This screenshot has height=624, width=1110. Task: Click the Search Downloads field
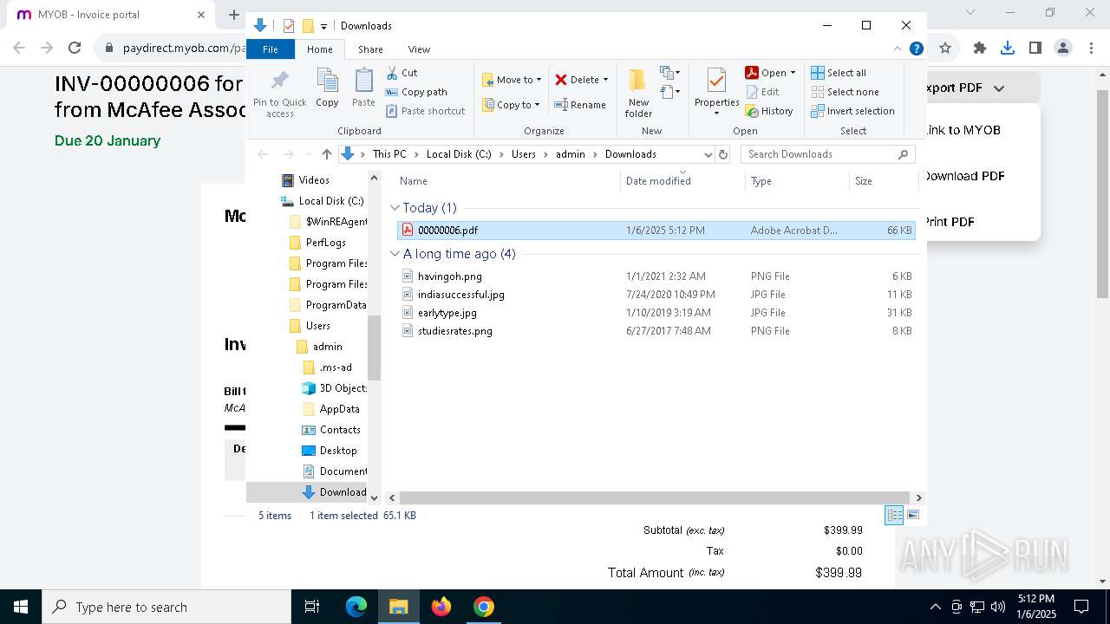827,154
